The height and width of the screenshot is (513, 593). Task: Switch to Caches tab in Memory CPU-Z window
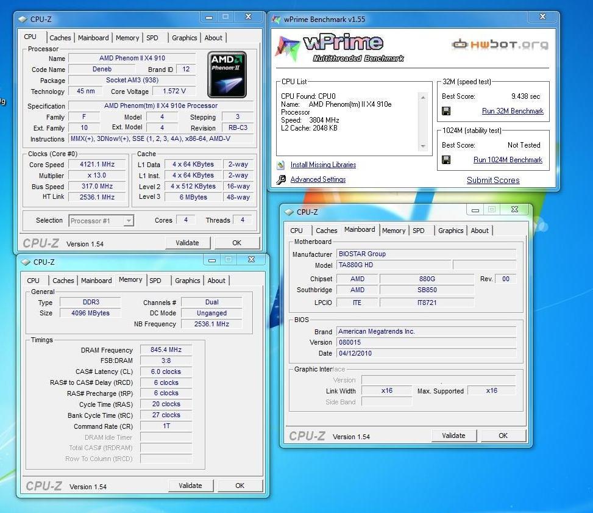pos(63,281)
